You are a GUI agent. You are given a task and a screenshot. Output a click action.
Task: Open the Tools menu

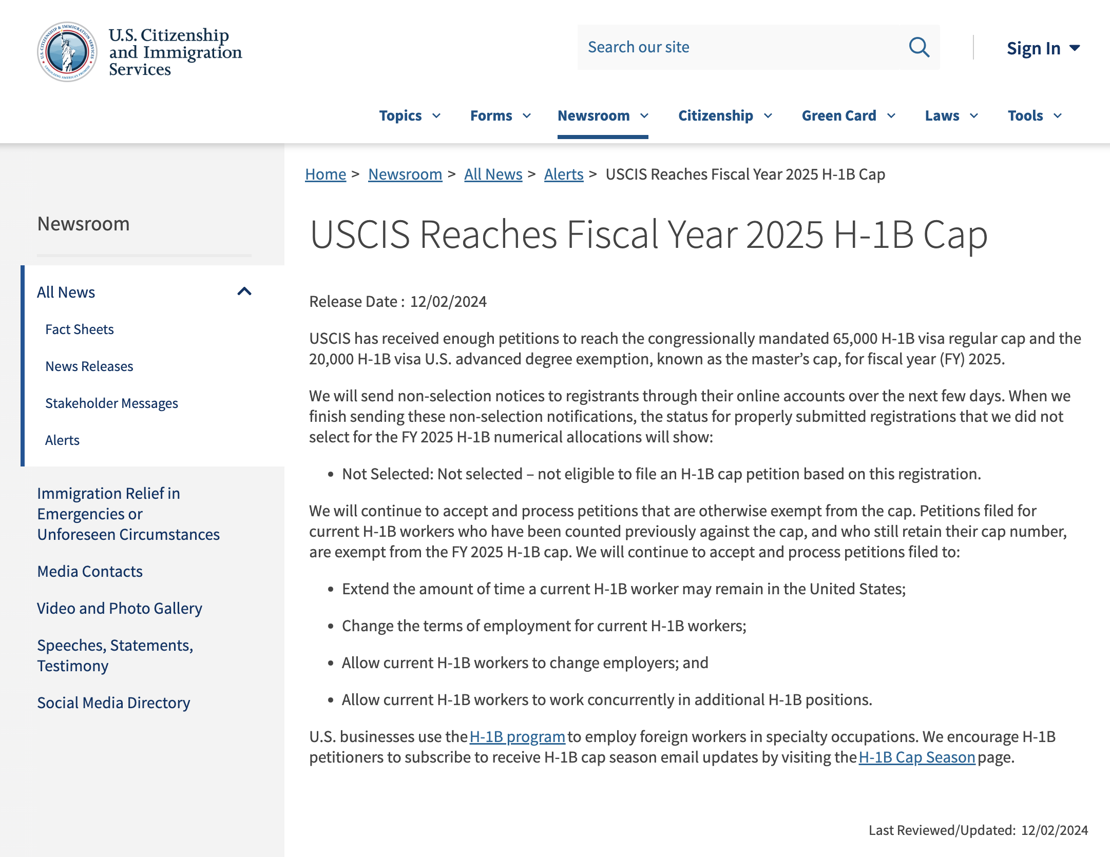1025,115
